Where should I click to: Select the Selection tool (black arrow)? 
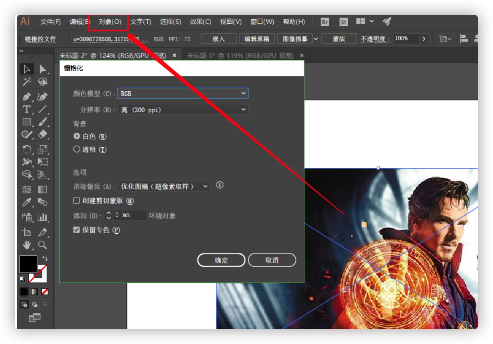click(x=27, y=69)
